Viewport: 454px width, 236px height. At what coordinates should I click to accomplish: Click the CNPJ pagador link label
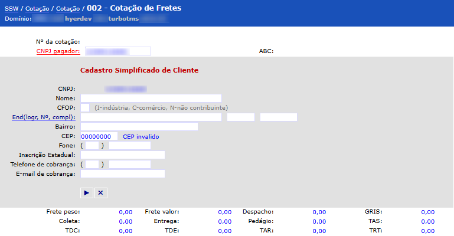[58, 51]
